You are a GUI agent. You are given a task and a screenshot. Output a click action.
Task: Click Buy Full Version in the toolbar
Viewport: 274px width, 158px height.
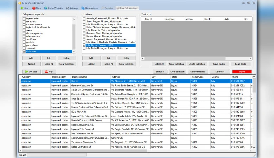click(127, 8)
